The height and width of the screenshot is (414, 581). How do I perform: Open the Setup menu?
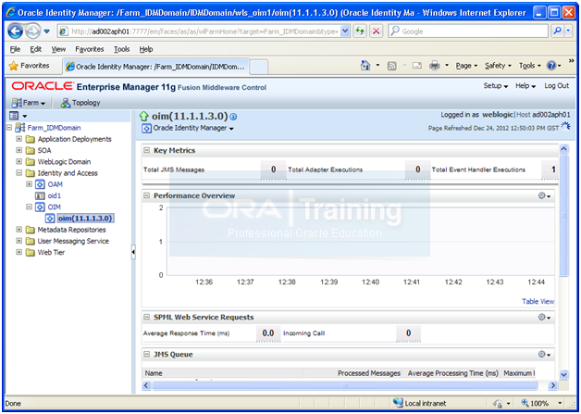click(495, 86)
